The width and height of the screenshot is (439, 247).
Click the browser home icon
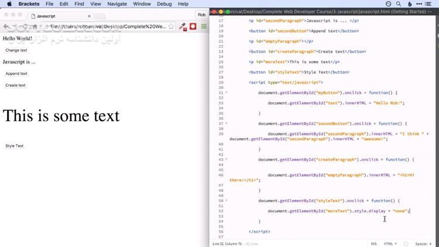(35, 26)
